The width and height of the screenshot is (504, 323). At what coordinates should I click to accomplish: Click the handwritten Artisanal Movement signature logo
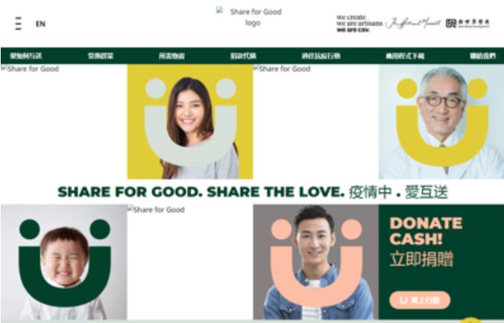tap(413, 23)
